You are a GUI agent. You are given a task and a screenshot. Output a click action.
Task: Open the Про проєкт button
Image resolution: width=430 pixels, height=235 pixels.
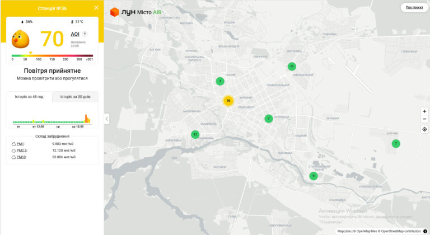pos(414,7)
